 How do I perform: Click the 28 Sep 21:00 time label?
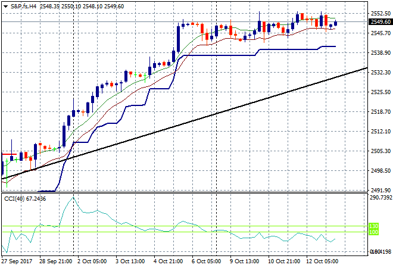(x=55, y=261)
